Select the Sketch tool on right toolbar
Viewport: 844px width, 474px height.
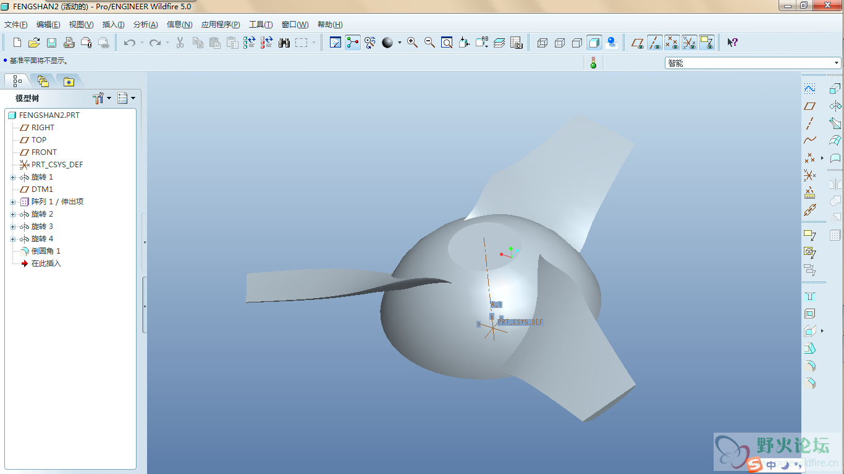click(x=809, y=88)
